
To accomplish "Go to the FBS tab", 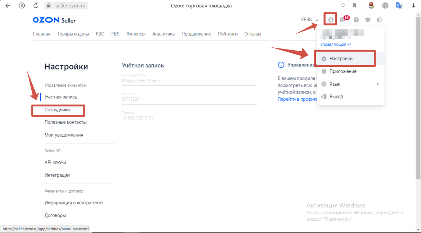I will pos(115,34).
